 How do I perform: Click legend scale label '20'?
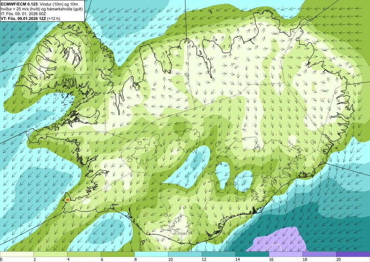coord(339,260)
